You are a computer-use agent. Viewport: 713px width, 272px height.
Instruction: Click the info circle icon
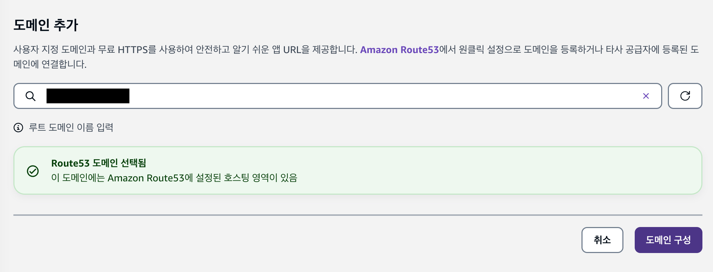[18, 128]
